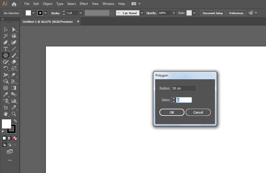This screenshot has height=173, width=266.
Task: Switch to Draw Behind mode
Action: [10, 145]
